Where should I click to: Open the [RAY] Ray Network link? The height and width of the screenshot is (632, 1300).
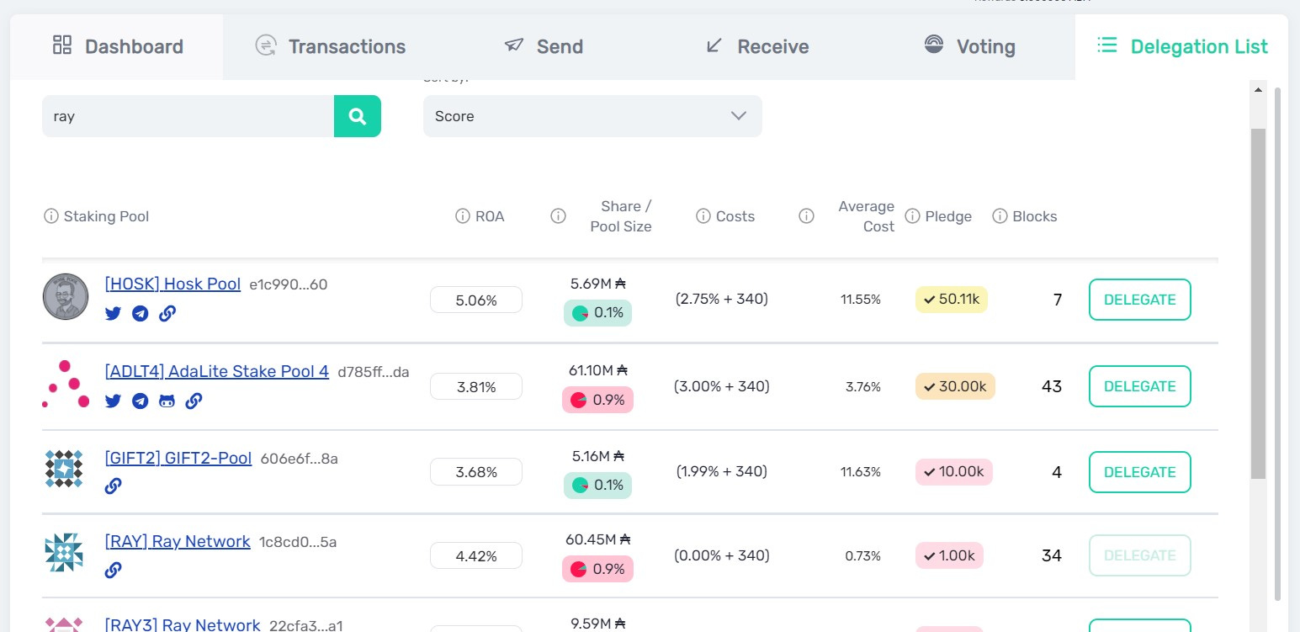pyautogui.click(x=178, y=541)
